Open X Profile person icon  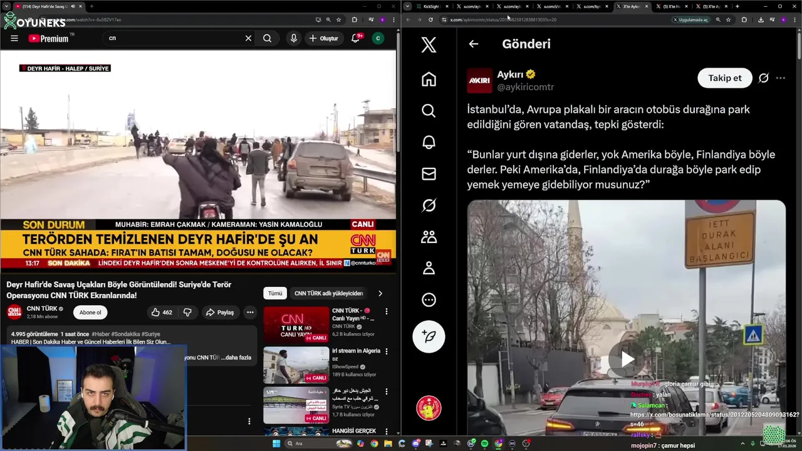[x=429, y=268]
